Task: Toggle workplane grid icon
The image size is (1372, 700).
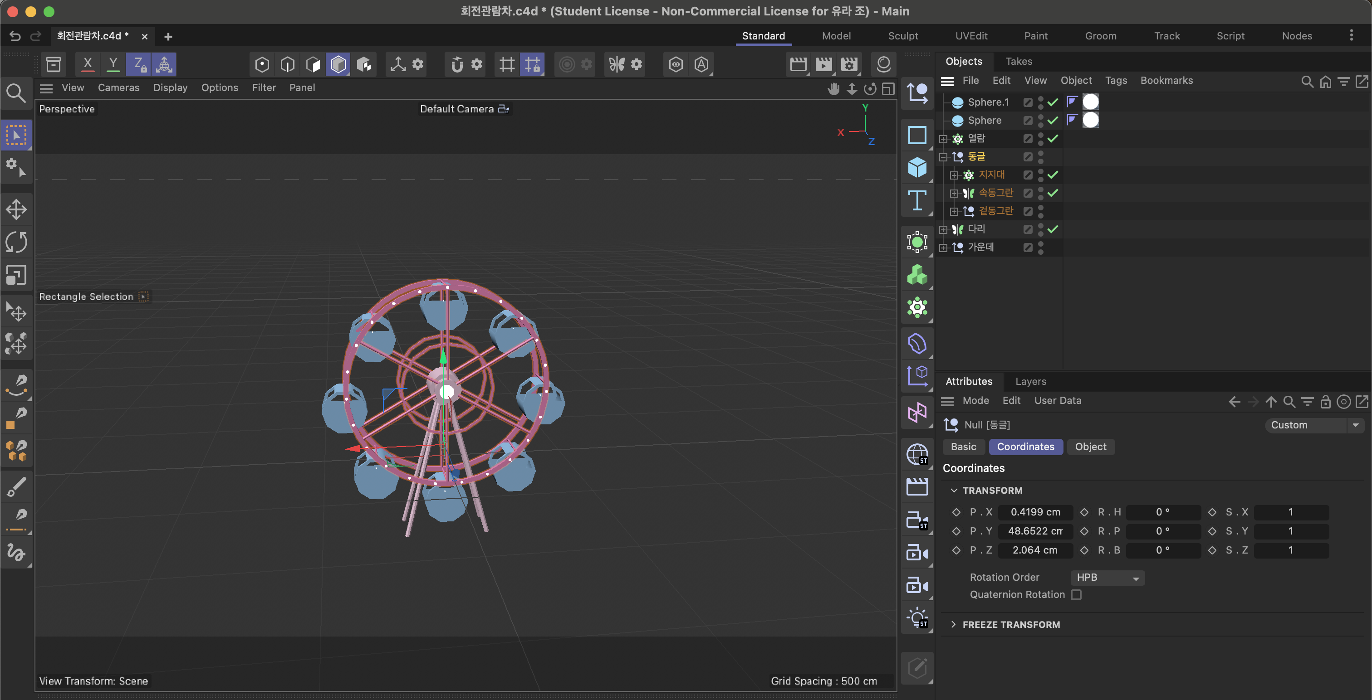Action: [506, 64]
